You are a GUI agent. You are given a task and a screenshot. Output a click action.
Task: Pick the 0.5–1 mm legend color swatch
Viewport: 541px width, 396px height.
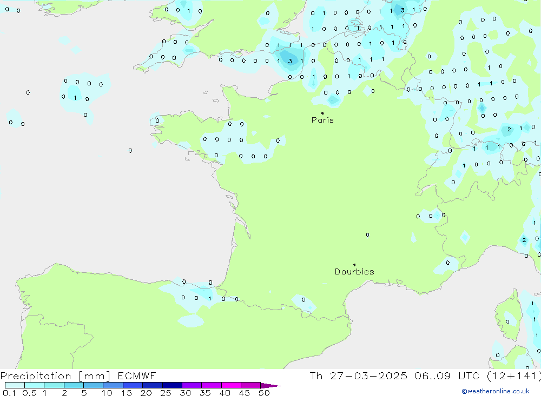pos(35,385)
